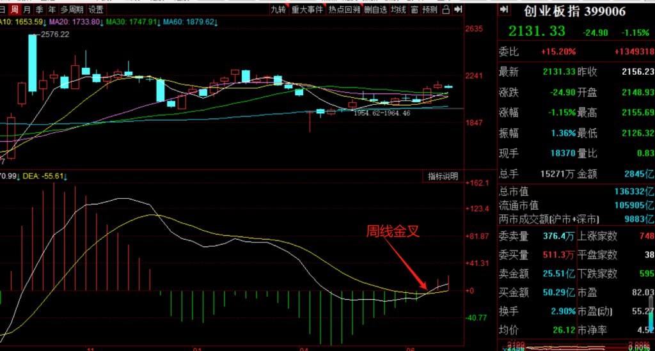Click the MA60: 1879.62 label
The height and width of the screenshot is (351, 655).
pos(189,22)
